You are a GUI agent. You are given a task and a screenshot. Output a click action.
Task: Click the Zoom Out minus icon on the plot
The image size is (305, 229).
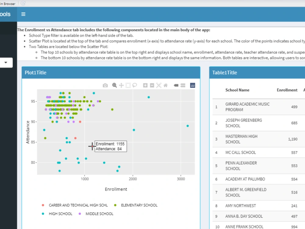click(152, 85)
